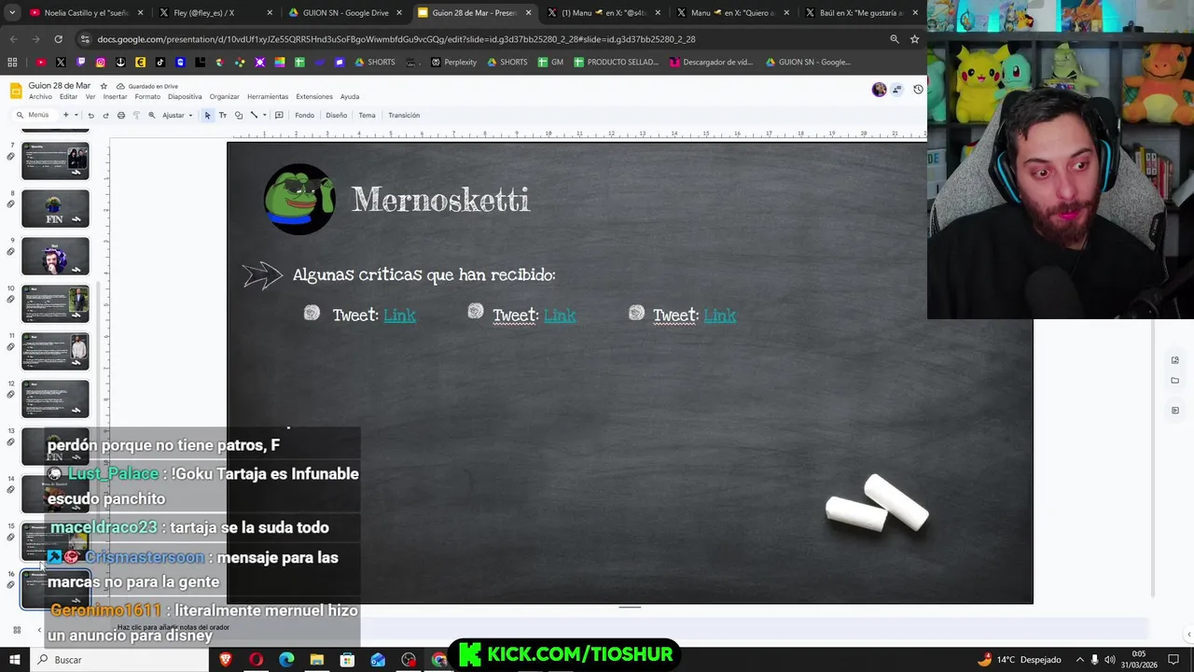Open the Formato menu

point(147,97)
